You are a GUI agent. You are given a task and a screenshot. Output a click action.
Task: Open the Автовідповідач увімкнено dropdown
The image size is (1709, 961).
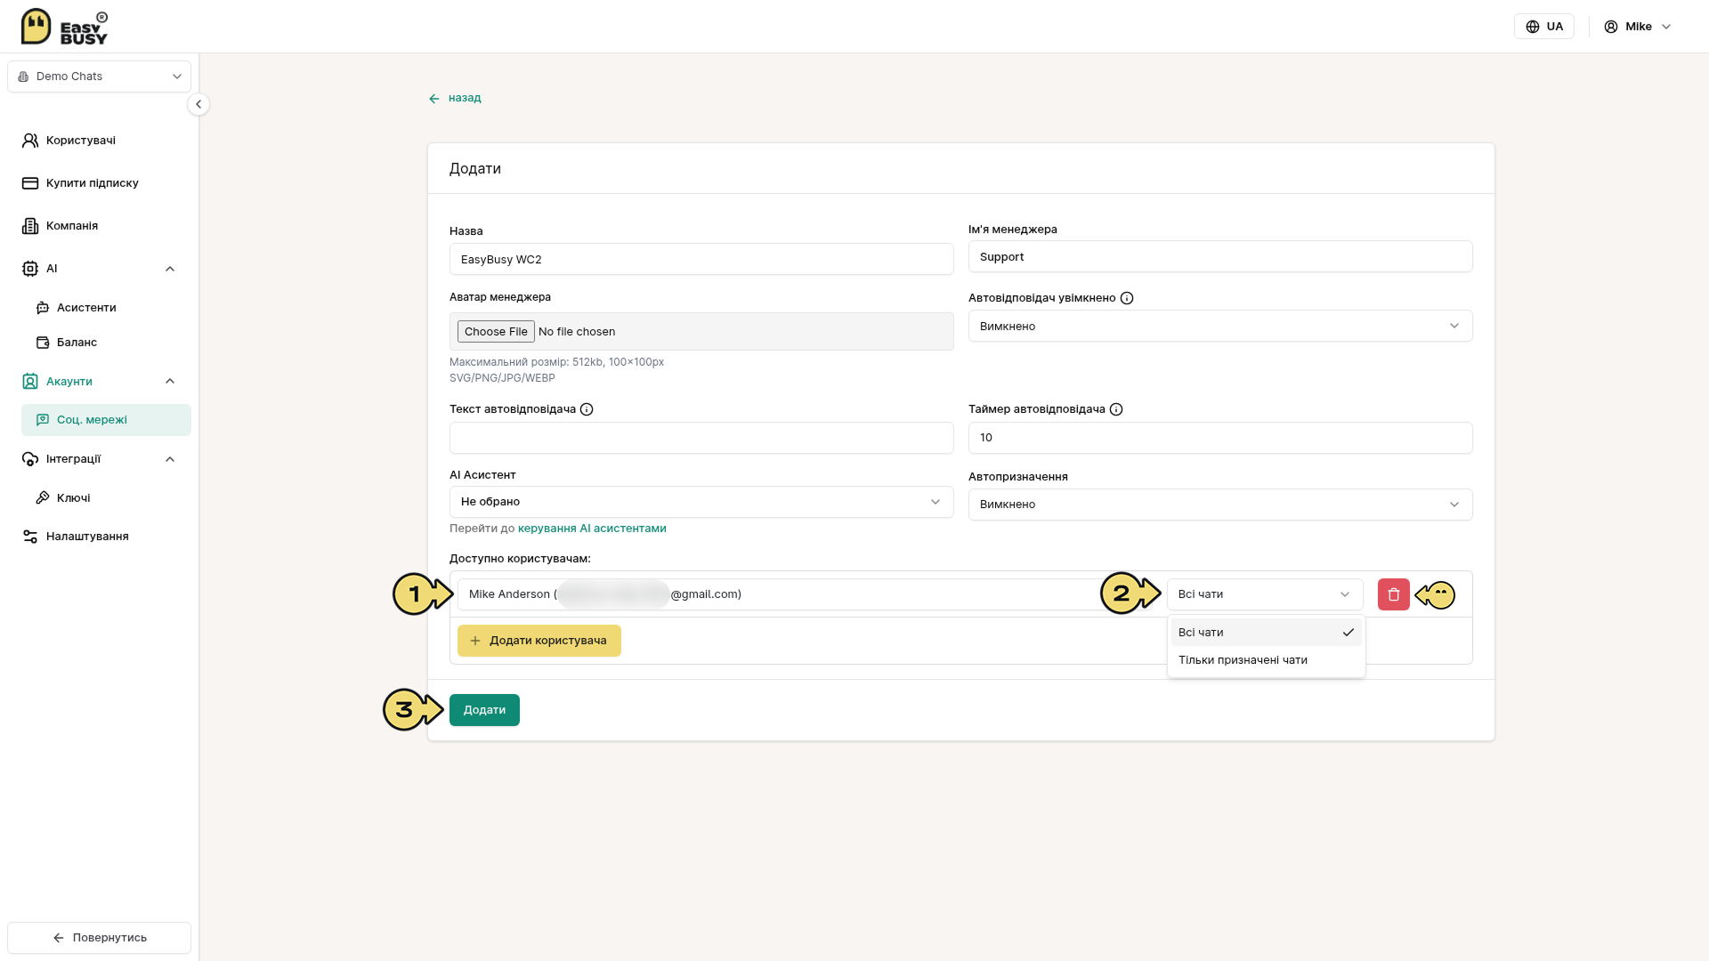pos(1220,326)
